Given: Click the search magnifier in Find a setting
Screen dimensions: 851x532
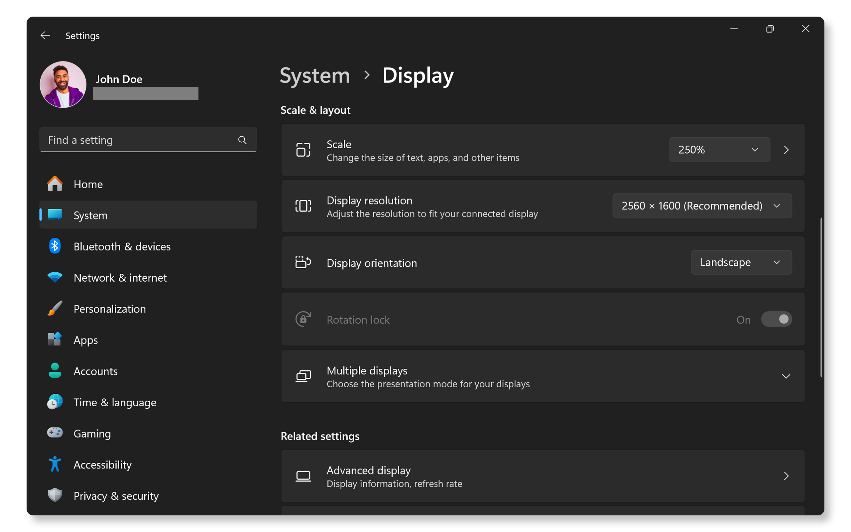Looking at the screenshot, I should point(242,140).
